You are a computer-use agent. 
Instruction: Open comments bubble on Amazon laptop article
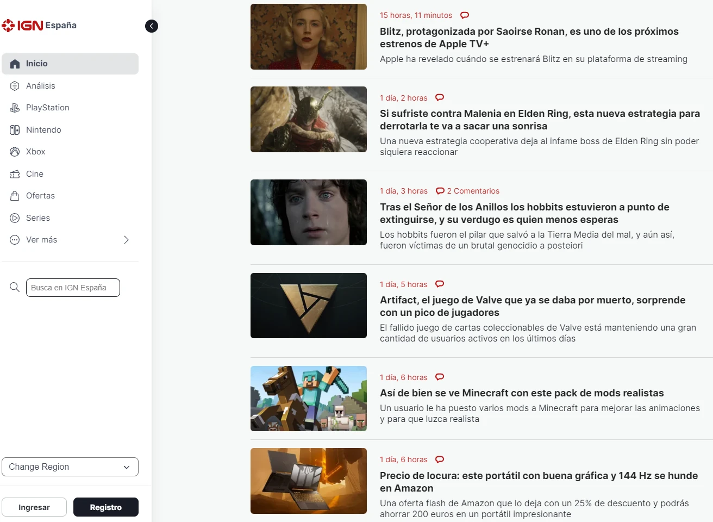[440, 459]
